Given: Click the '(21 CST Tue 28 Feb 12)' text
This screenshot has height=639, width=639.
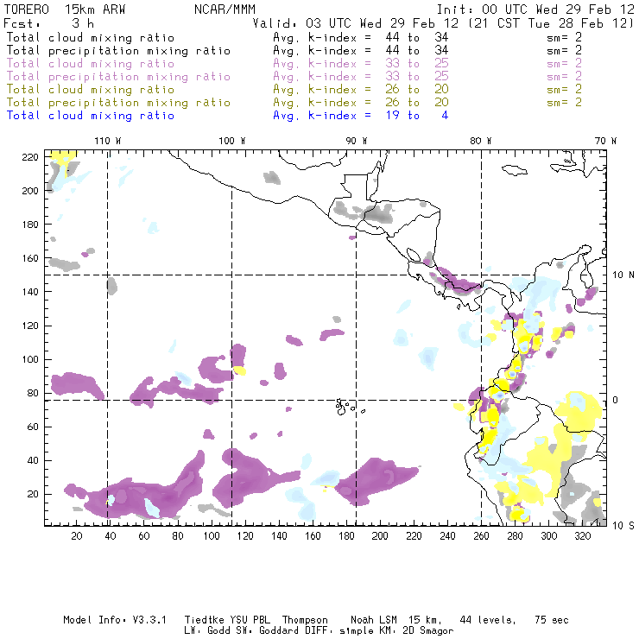Looking at the screenshot, I should tap(551, 23).
